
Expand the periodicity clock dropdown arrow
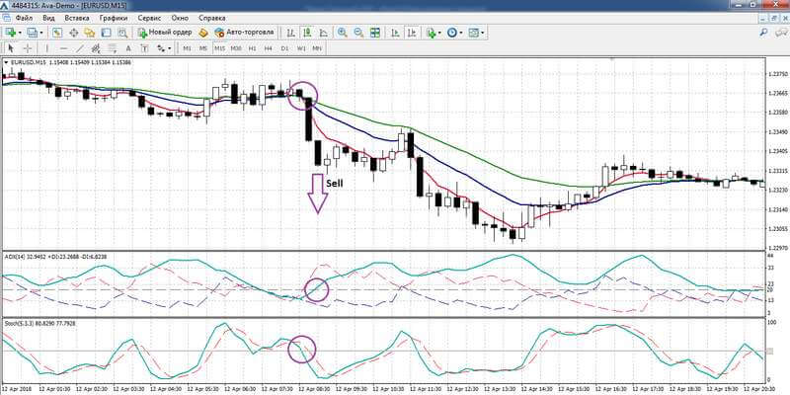[x=460, y=33]
